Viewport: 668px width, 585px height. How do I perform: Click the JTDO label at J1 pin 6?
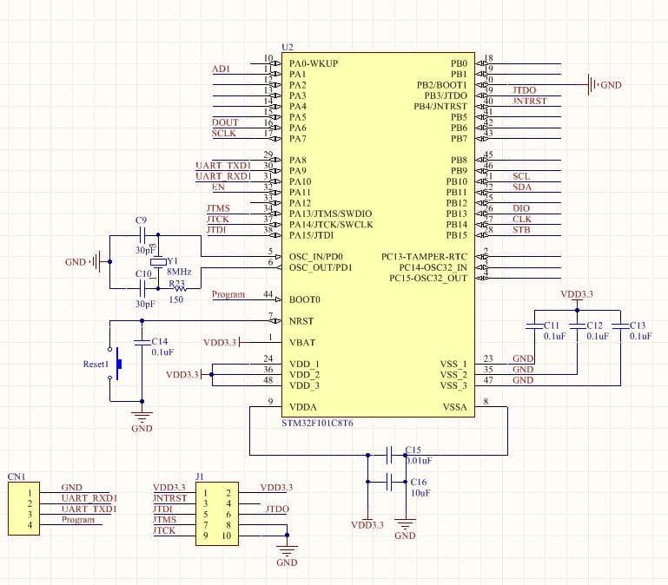(277, 509)
